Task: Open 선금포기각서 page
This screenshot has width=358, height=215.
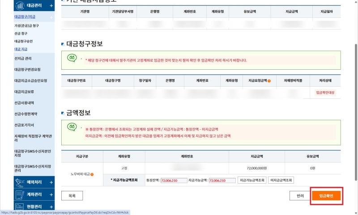Action: pos(24,125)
